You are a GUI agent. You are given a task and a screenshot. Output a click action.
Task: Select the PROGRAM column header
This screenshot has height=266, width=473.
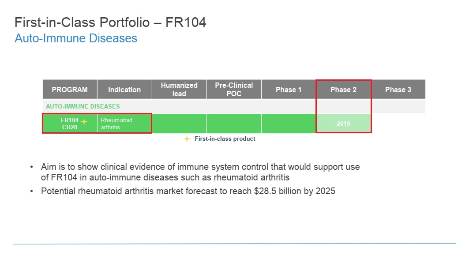pyautogui.click(x=70, y=90)
